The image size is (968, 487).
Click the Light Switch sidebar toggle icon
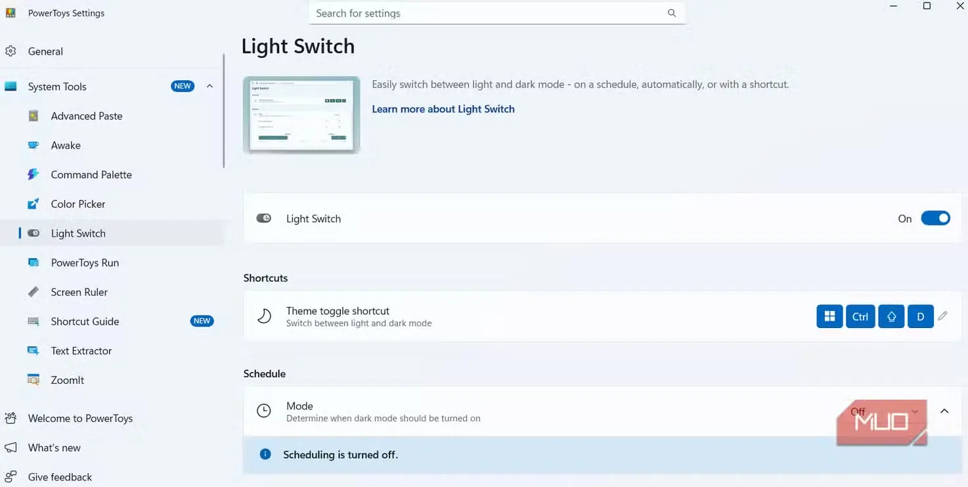pos(33,233)
